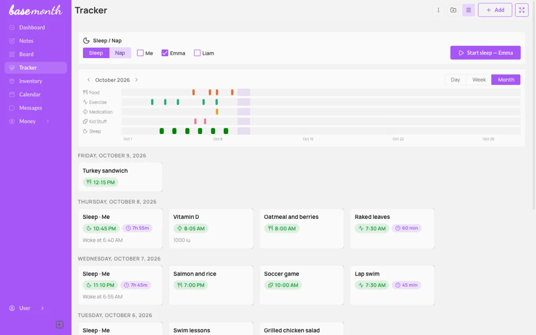This screenshot has height=335, width=536.
Task: Collapse sidebar with the arrow icon
Action: [59, 325]
